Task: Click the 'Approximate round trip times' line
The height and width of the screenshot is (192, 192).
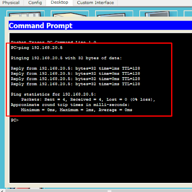Action: point(70,105)
